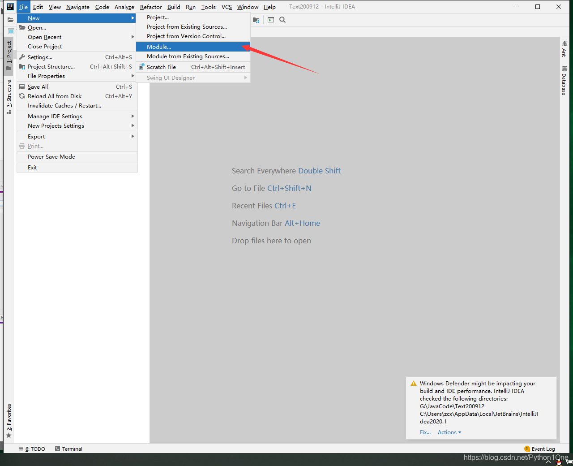Open Settings... from File menu

[77, 57]
